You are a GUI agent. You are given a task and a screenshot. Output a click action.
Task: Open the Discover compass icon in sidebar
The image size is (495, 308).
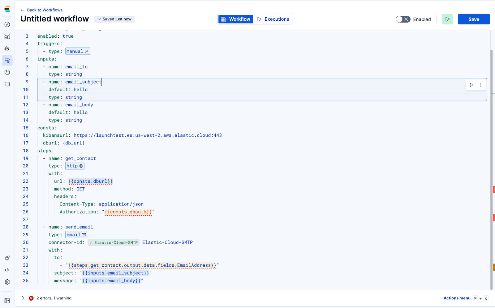(7, 24)
